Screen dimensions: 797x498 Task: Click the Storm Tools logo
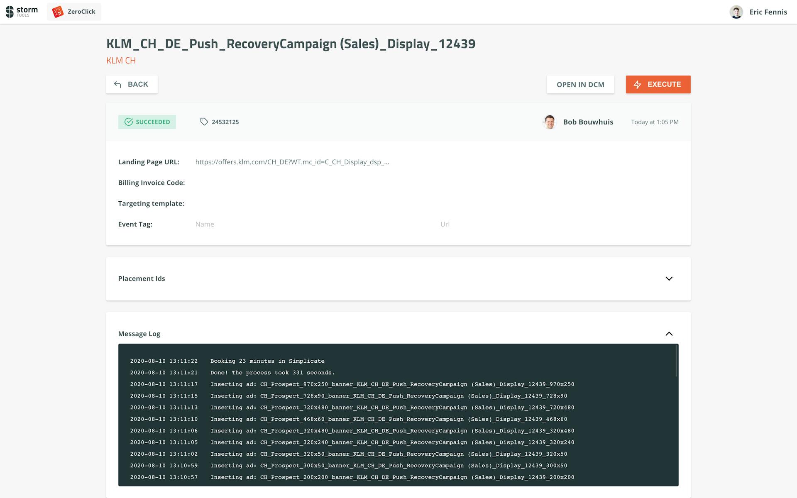[22, 12]
